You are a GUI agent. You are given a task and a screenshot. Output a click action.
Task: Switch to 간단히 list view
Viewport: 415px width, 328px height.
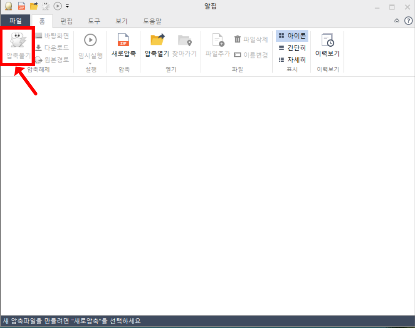pos(292,48)
